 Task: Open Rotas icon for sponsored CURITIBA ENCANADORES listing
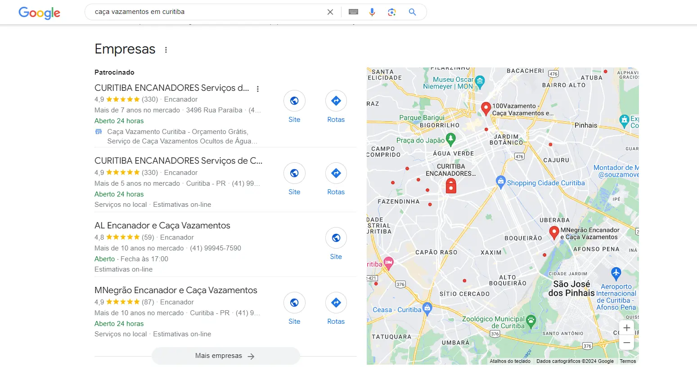coord(336,101)
